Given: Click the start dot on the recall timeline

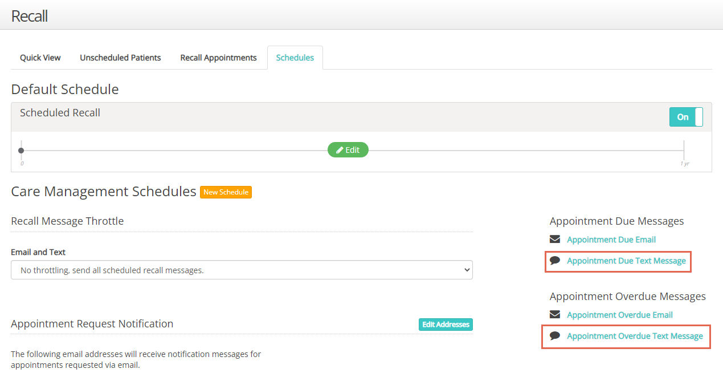Looking at the screenshot, I should tap(21, 151).
